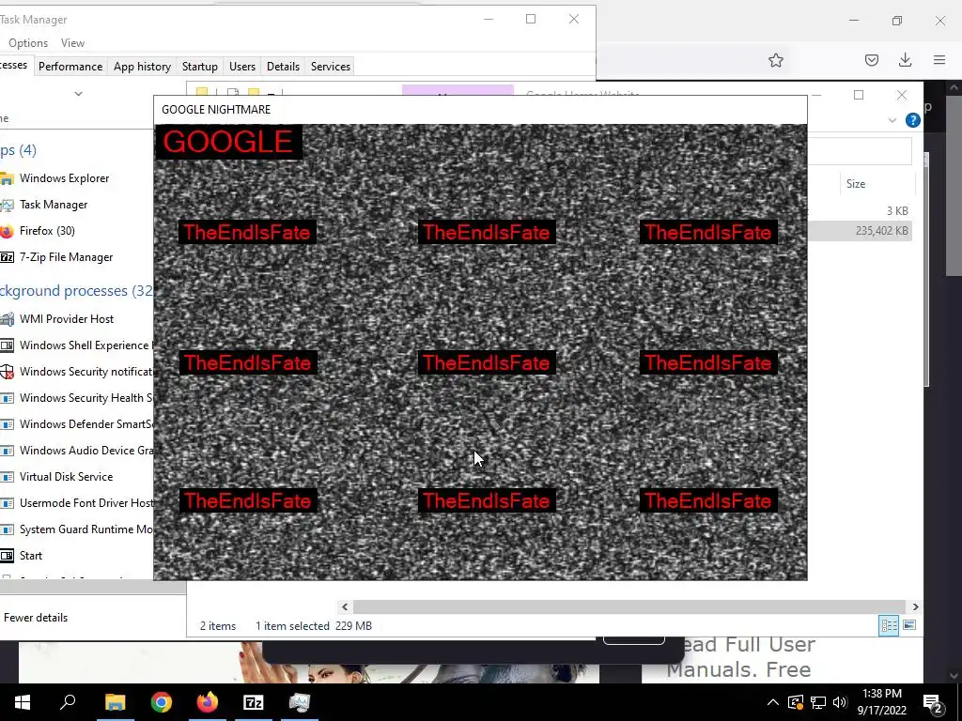
Task: Click Fewer details in Task Manager
Action: (x=36, y=618)
